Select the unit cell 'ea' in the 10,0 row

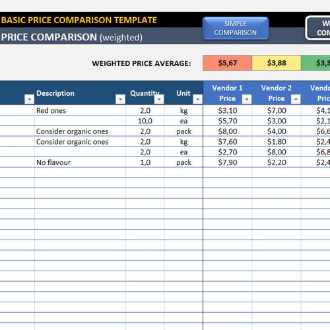[183, 121]
